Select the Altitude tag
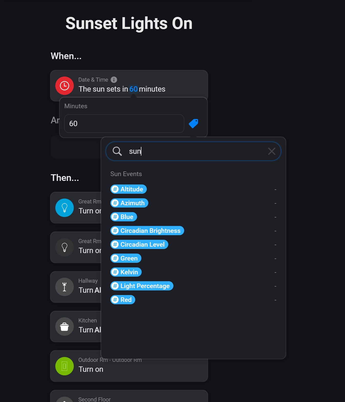Screen dimensions: 345x402 pyautogui.click(x=129, y=189)
